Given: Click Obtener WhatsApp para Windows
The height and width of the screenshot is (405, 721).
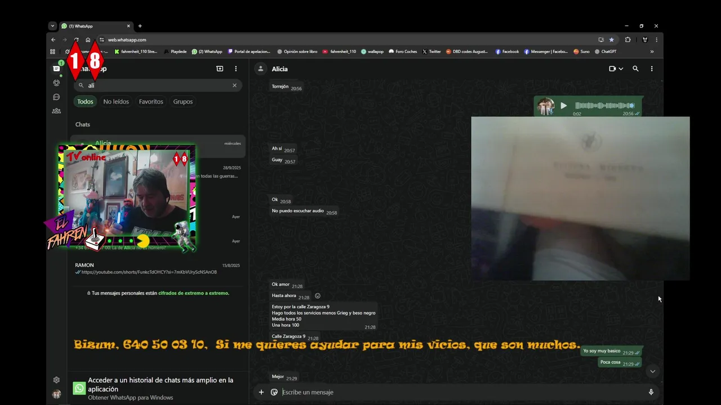Looking at the screenshot, I should (130, 398).
